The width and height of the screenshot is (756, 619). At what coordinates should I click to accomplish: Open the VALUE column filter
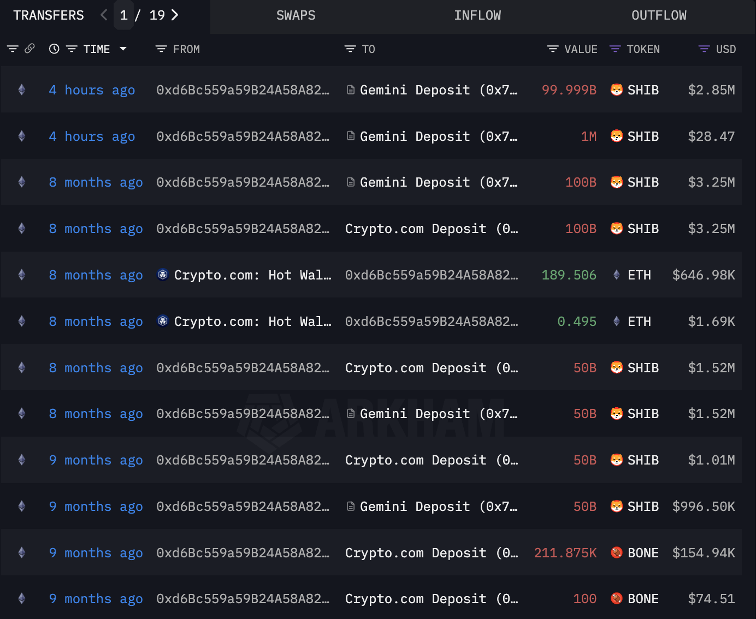coord(553,49)
